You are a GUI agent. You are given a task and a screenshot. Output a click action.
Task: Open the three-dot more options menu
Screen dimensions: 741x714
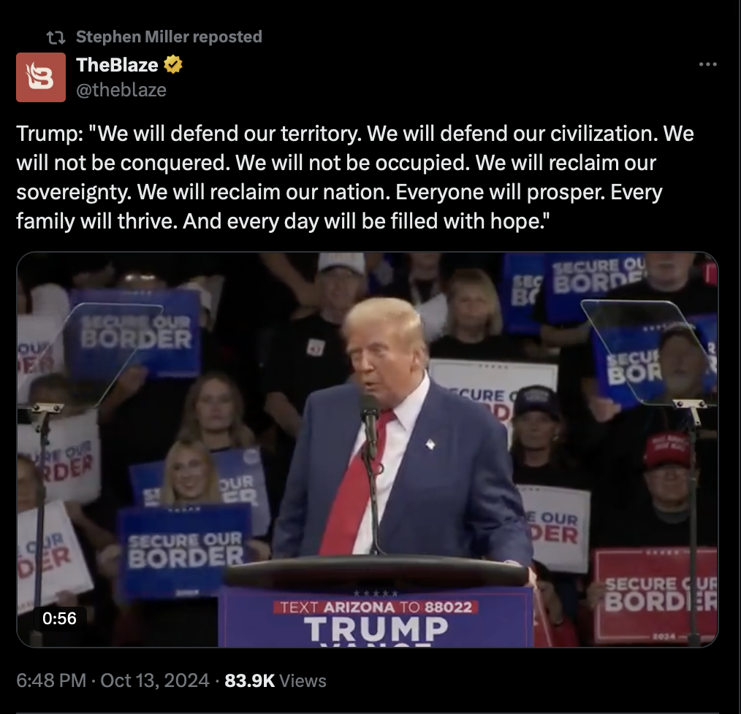pyautogui.click(x=708, y=64)
